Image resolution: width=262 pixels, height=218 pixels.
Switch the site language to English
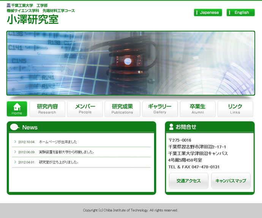pyautogui.click(x=240, y=13)
